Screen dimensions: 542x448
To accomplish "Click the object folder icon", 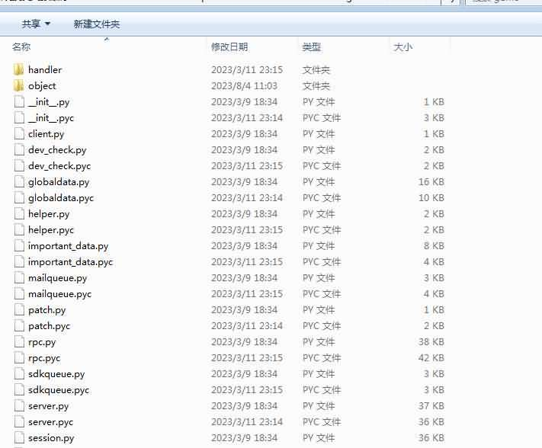I will [x=19, y=86].
